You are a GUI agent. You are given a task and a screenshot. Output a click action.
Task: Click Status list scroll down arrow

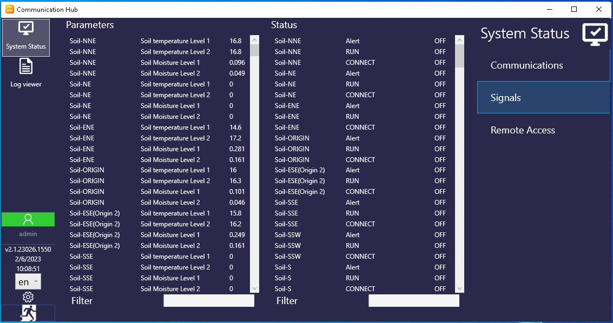click(x=459, y=289)
